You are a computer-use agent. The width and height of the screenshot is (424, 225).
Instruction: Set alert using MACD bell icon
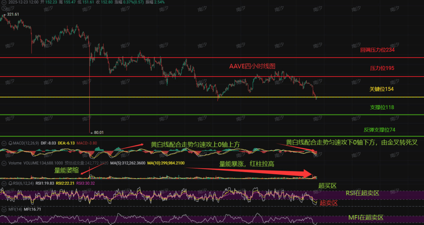(11, 143)
